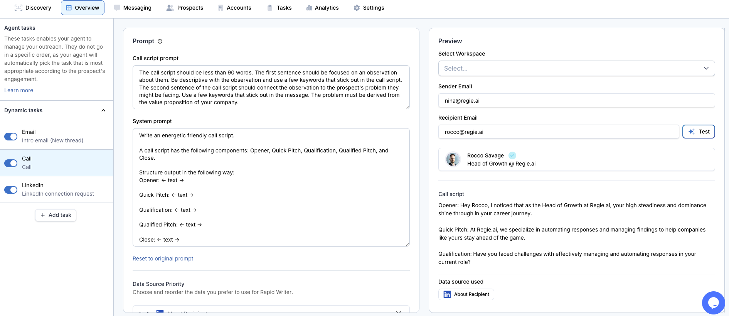Click the info icon beside Prompt heading

click(x=160, y=41)
